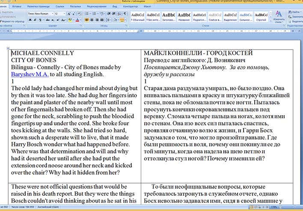The width and height of the screenshot is (303, 211).
Task: Click Заменить (Replace) in the editing group
Action: click(x=295, y=17)
